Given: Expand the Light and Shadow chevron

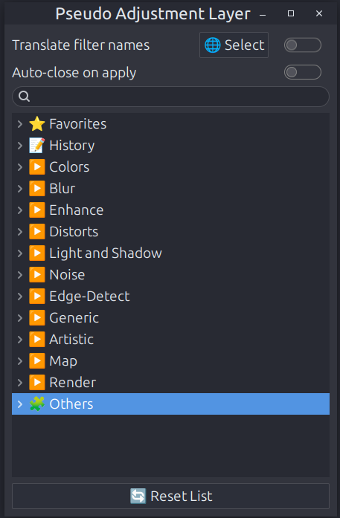Looking at the screenshot, I should click(20, 253).
